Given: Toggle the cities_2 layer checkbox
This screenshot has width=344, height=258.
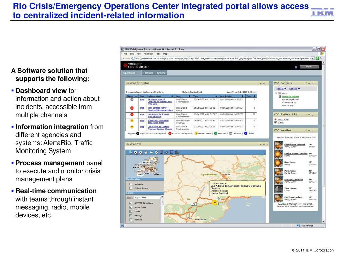Looking at the screenshot, I should tap(131, 216).
